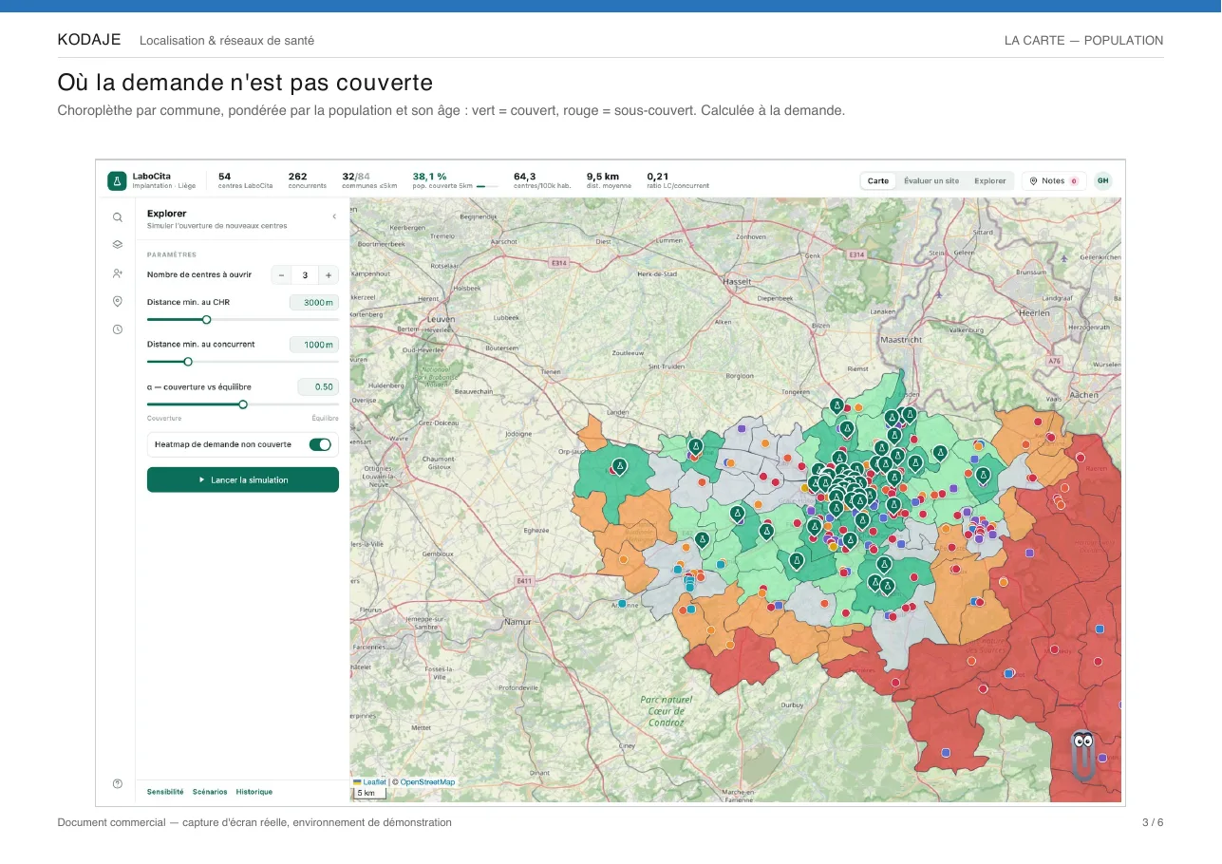Open the layers sidebar icon
The image size is (1222, 864).
point(118,244)
